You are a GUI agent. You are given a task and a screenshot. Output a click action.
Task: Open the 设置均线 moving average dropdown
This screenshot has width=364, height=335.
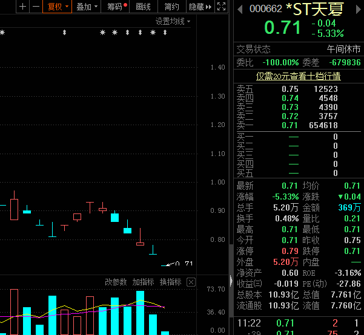click(x=173, y=21)
